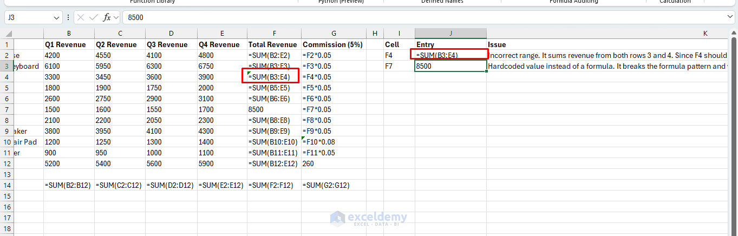The image size is (738, 236).
Task: Click the Q2 Revenue header cell
Action: click(120, 44)
